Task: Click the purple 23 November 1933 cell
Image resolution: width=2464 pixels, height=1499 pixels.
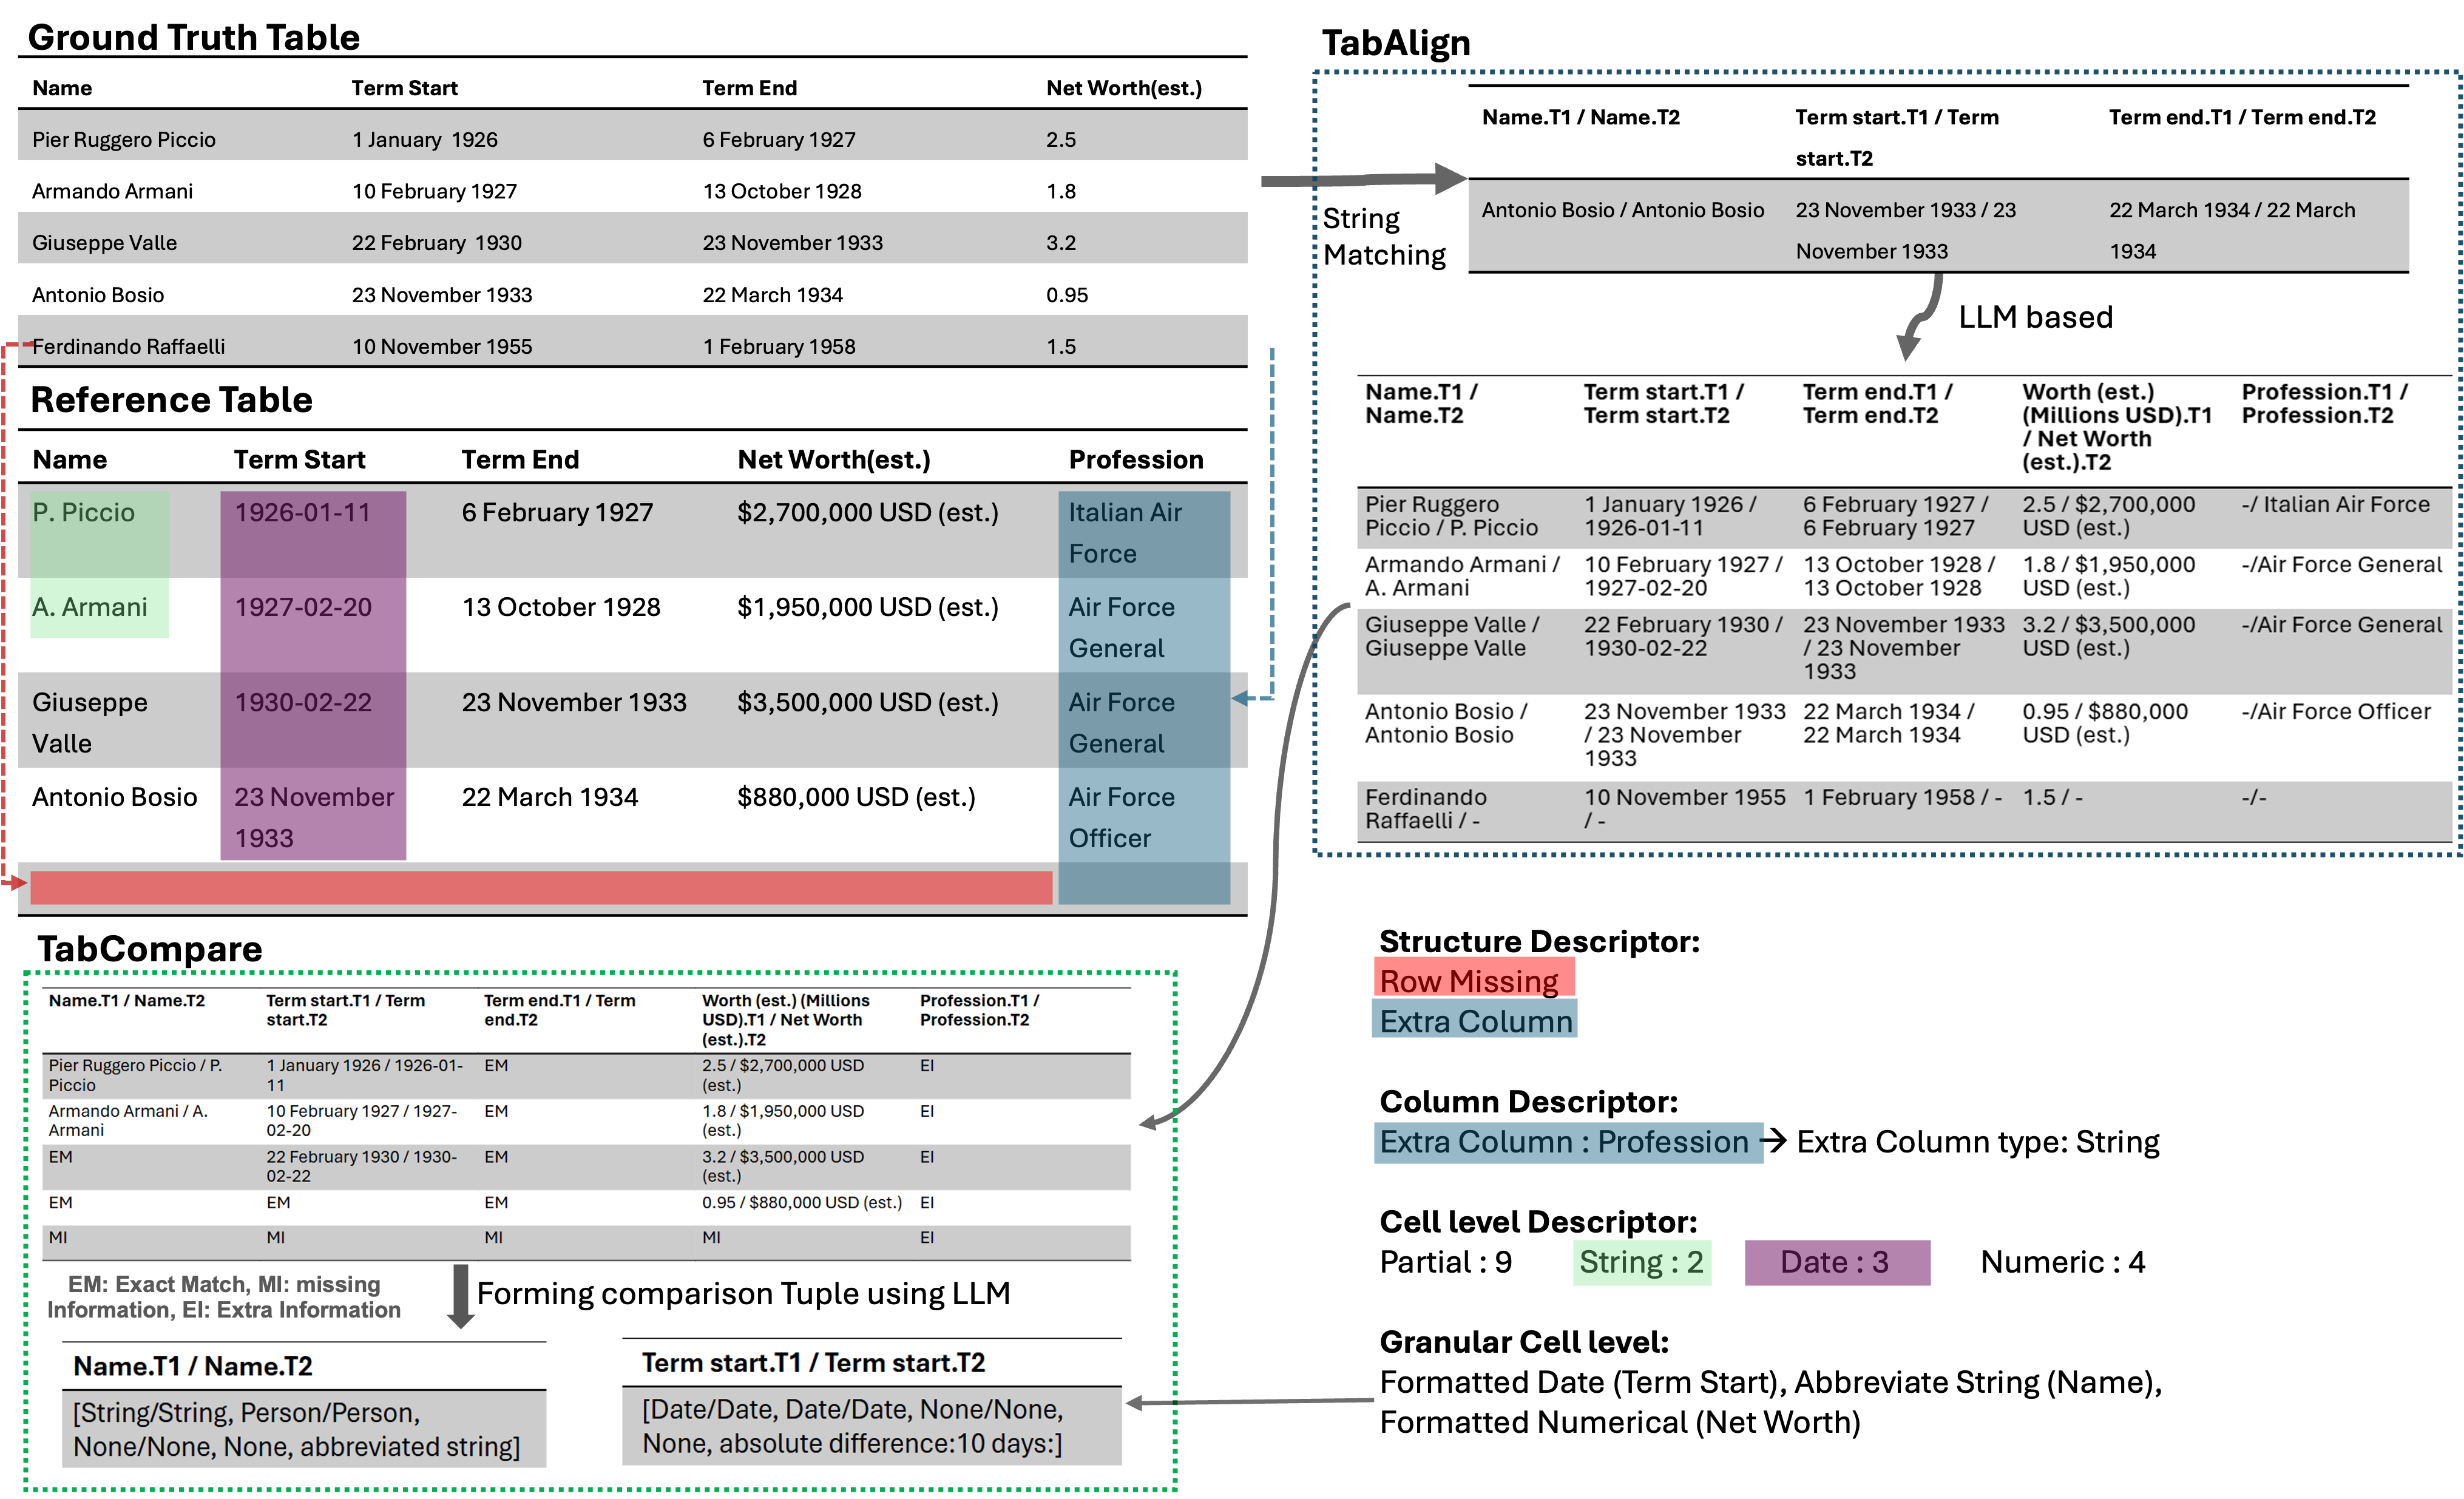Action: click(x=312, y=814)
